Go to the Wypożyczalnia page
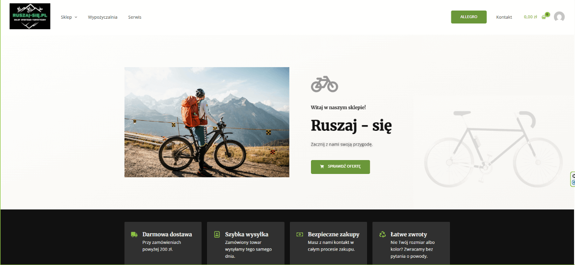 point(103,17)
